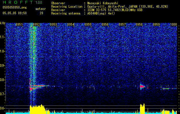Click the 0.6 kHz axis label

[x=3, y=108]
